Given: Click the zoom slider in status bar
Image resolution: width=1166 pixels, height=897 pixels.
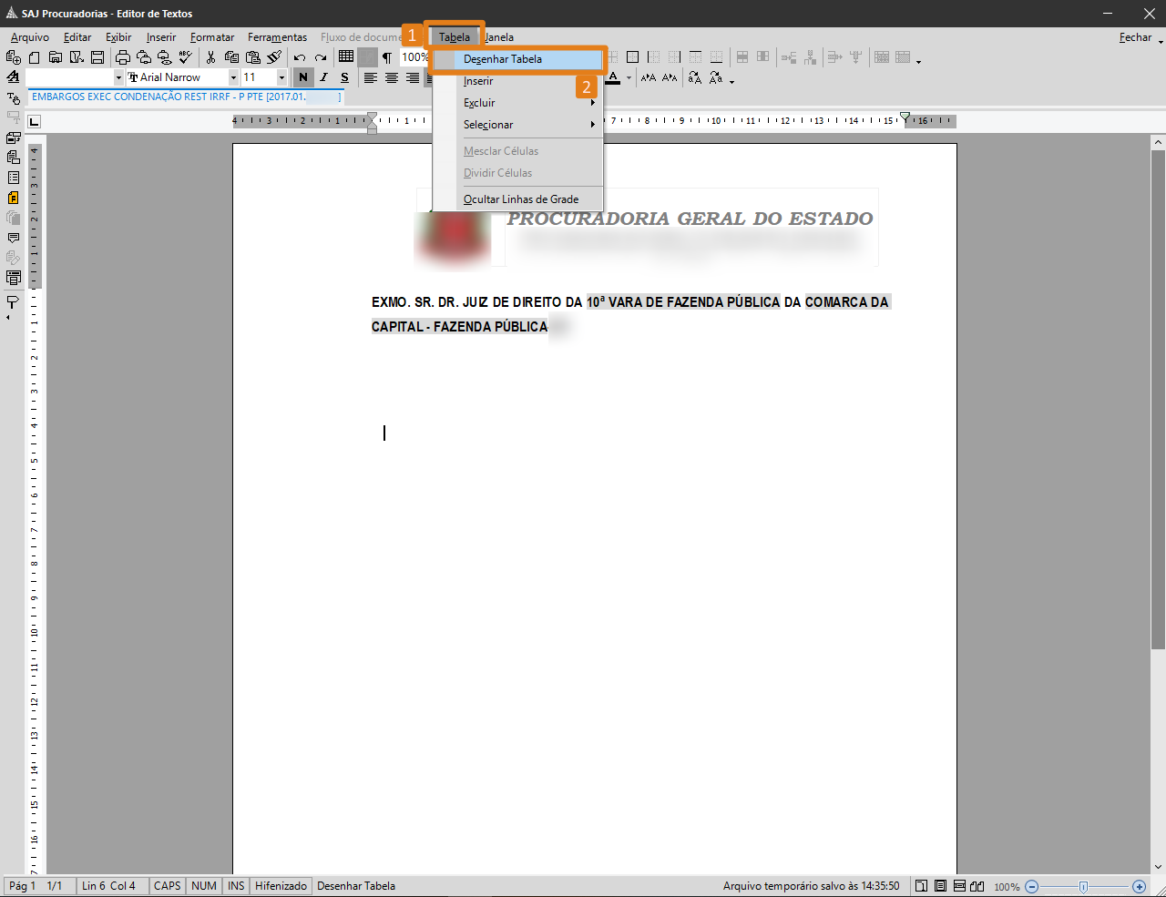Looking at the screenshot, I should point(1083,886).
